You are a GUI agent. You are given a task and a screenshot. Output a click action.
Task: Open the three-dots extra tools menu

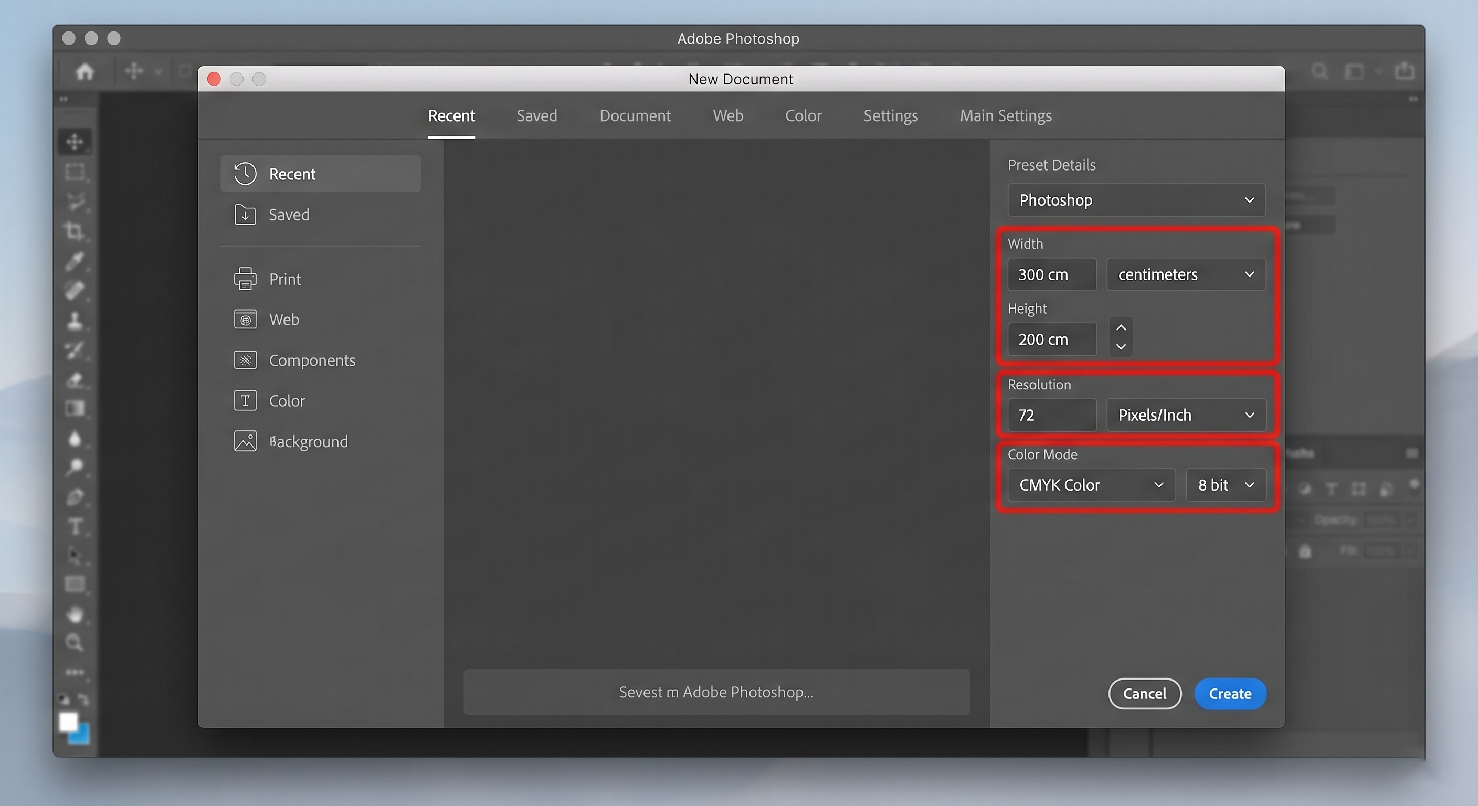[x=75, y=672]
